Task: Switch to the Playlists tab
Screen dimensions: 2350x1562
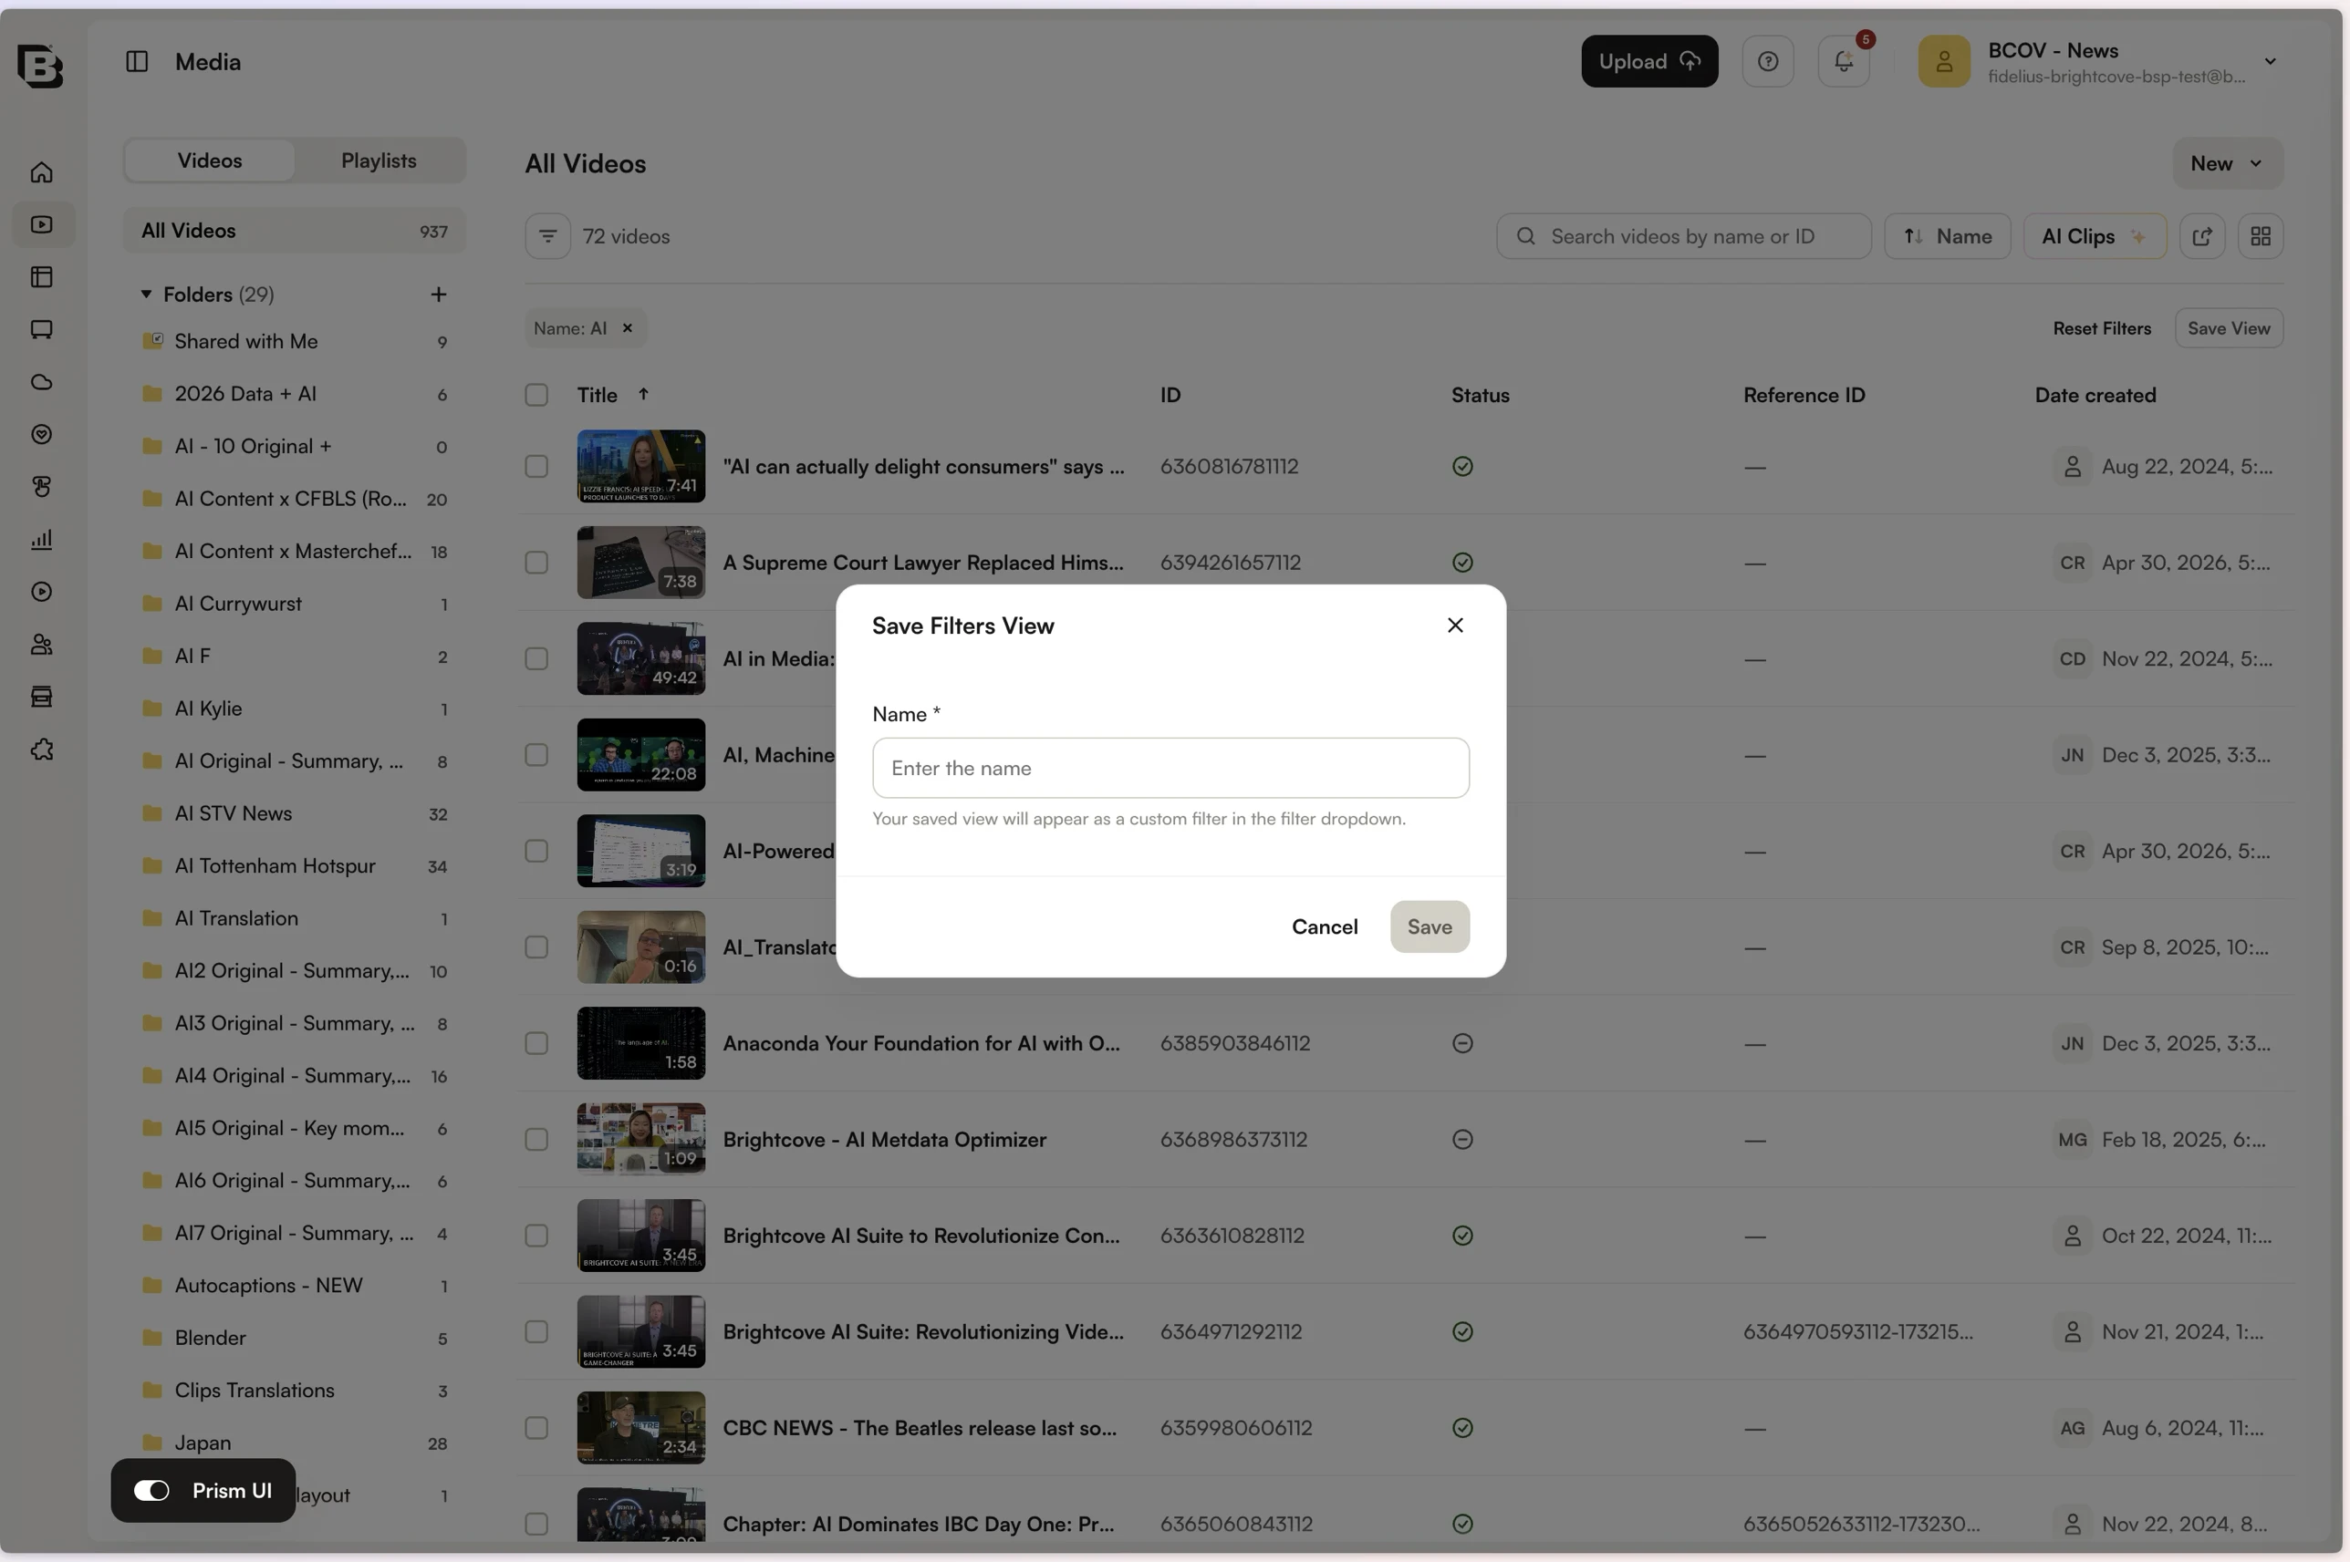Action: tap(379, 160)
